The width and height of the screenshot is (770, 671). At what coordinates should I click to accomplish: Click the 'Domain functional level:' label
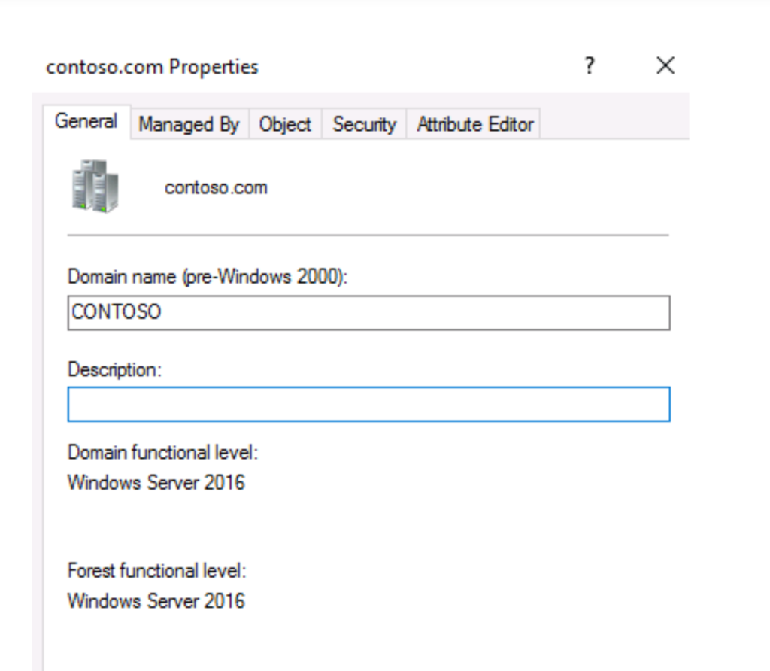(163, 452)
